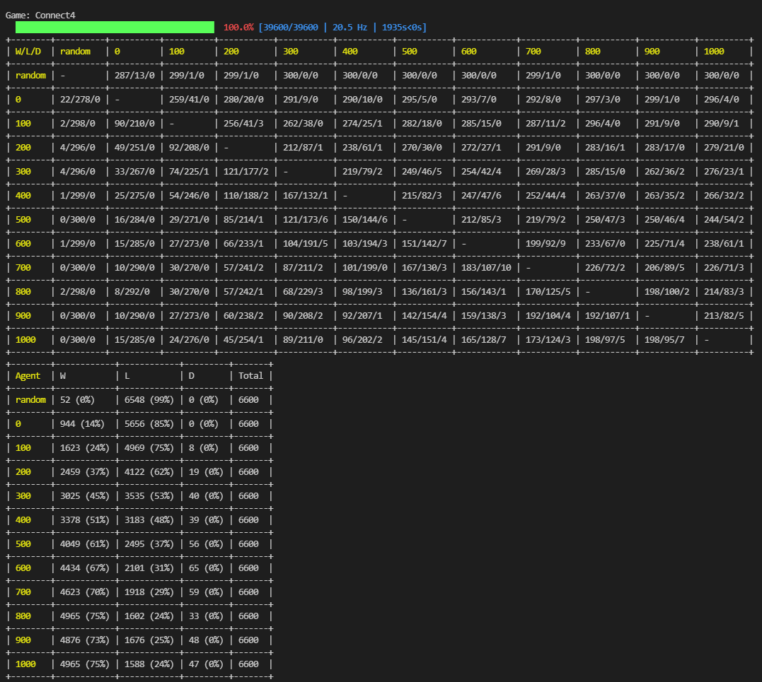The image size is (762, 682).
Task: Click the 3025 (45%) wins cell
Action: click(82, 496)
